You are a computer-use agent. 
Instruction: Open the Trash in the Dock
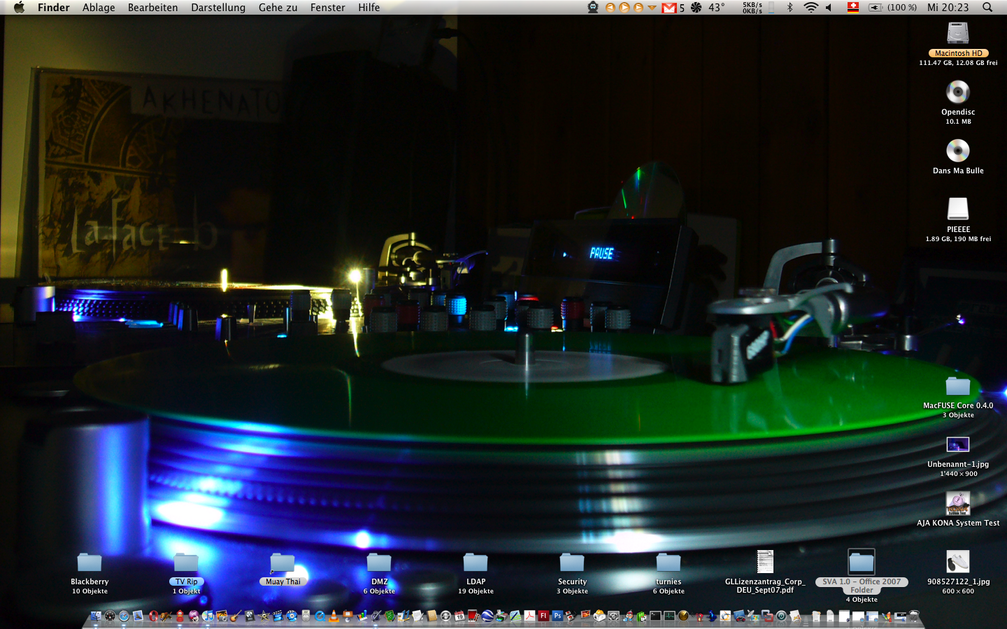coord(914,616)
